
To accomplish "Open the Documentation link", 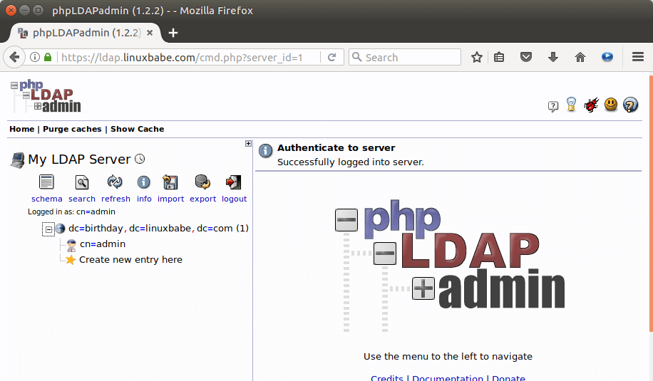I will coord(448,378).
